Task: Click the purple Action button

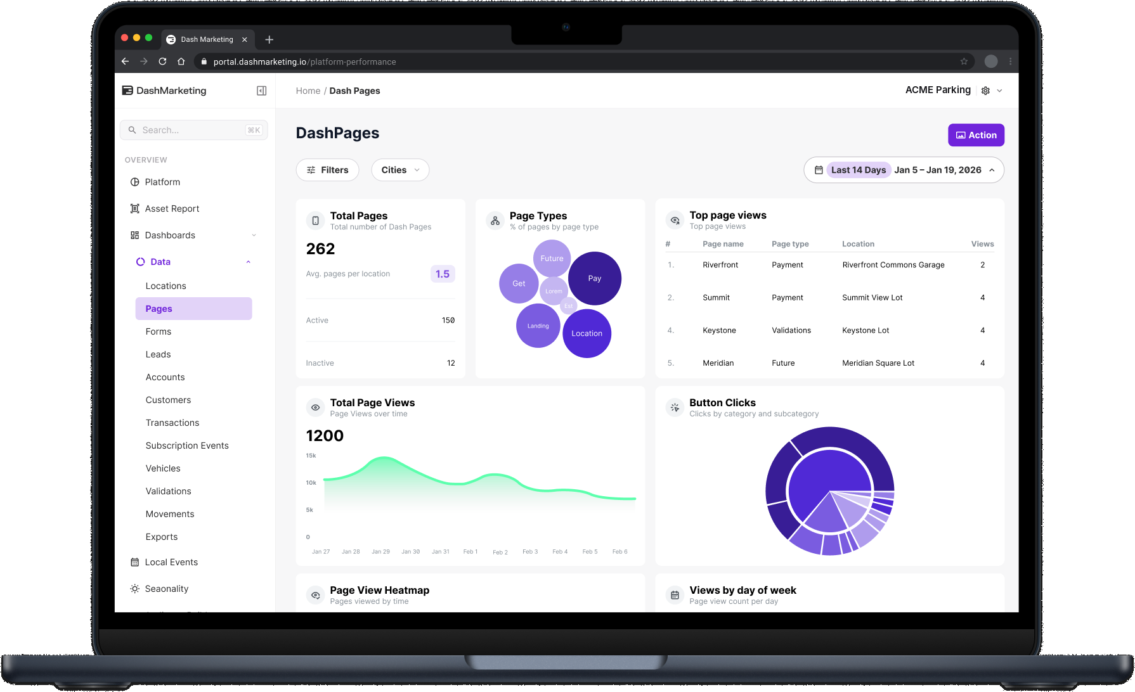Action: pos(976,135)
